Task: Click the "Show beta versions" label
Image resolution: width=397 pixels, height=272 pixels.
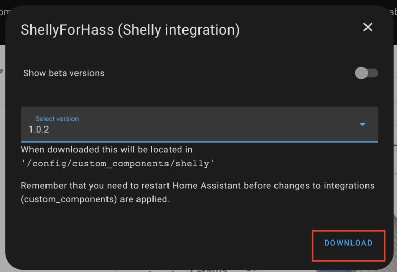Action: point(64,73)
